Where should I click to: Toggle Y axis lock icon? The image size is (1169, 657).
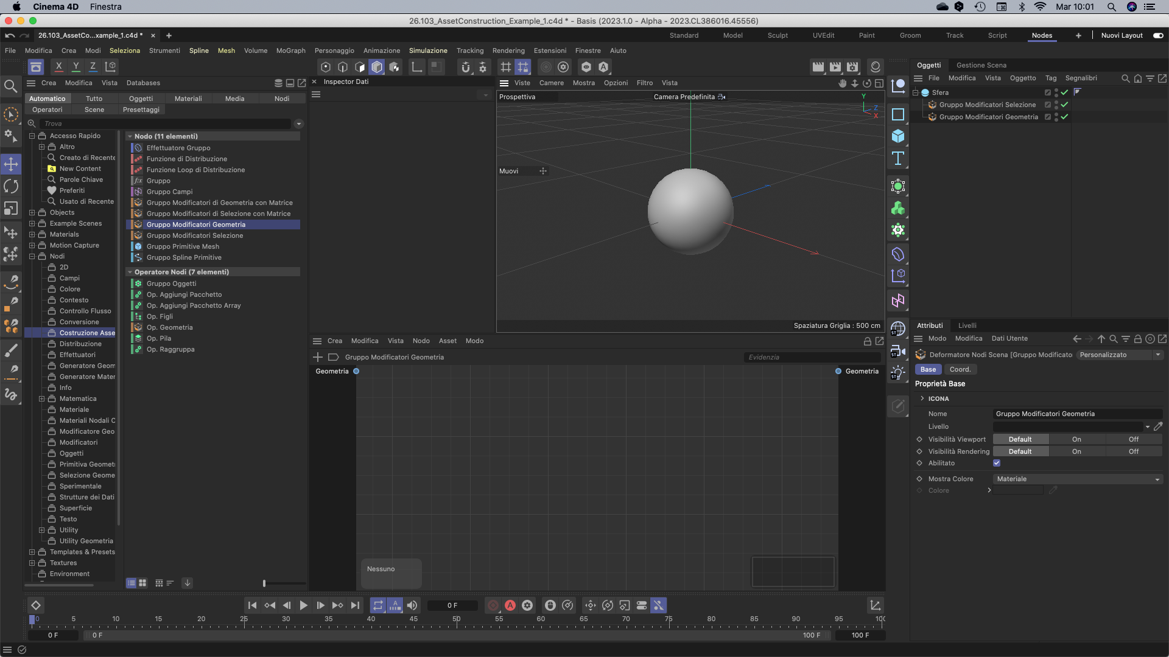(75, 66)
